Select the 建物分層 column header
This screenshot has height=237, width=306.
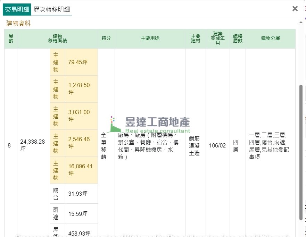270,39
